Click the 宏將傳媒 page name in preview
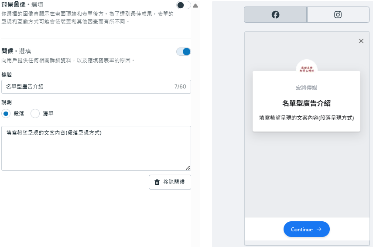 tap(306, 88)
